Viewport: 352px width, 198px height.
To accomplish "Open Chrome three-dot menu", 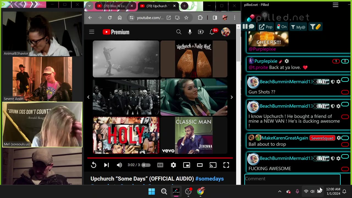I will [235, 18].
